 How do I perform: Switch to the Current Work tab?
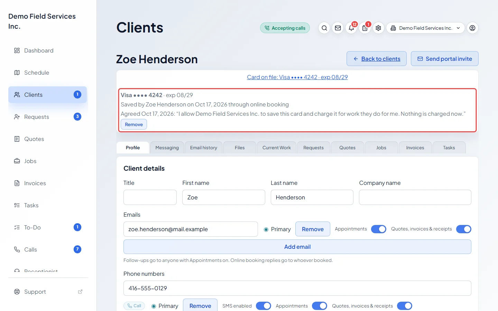(277, 148)
